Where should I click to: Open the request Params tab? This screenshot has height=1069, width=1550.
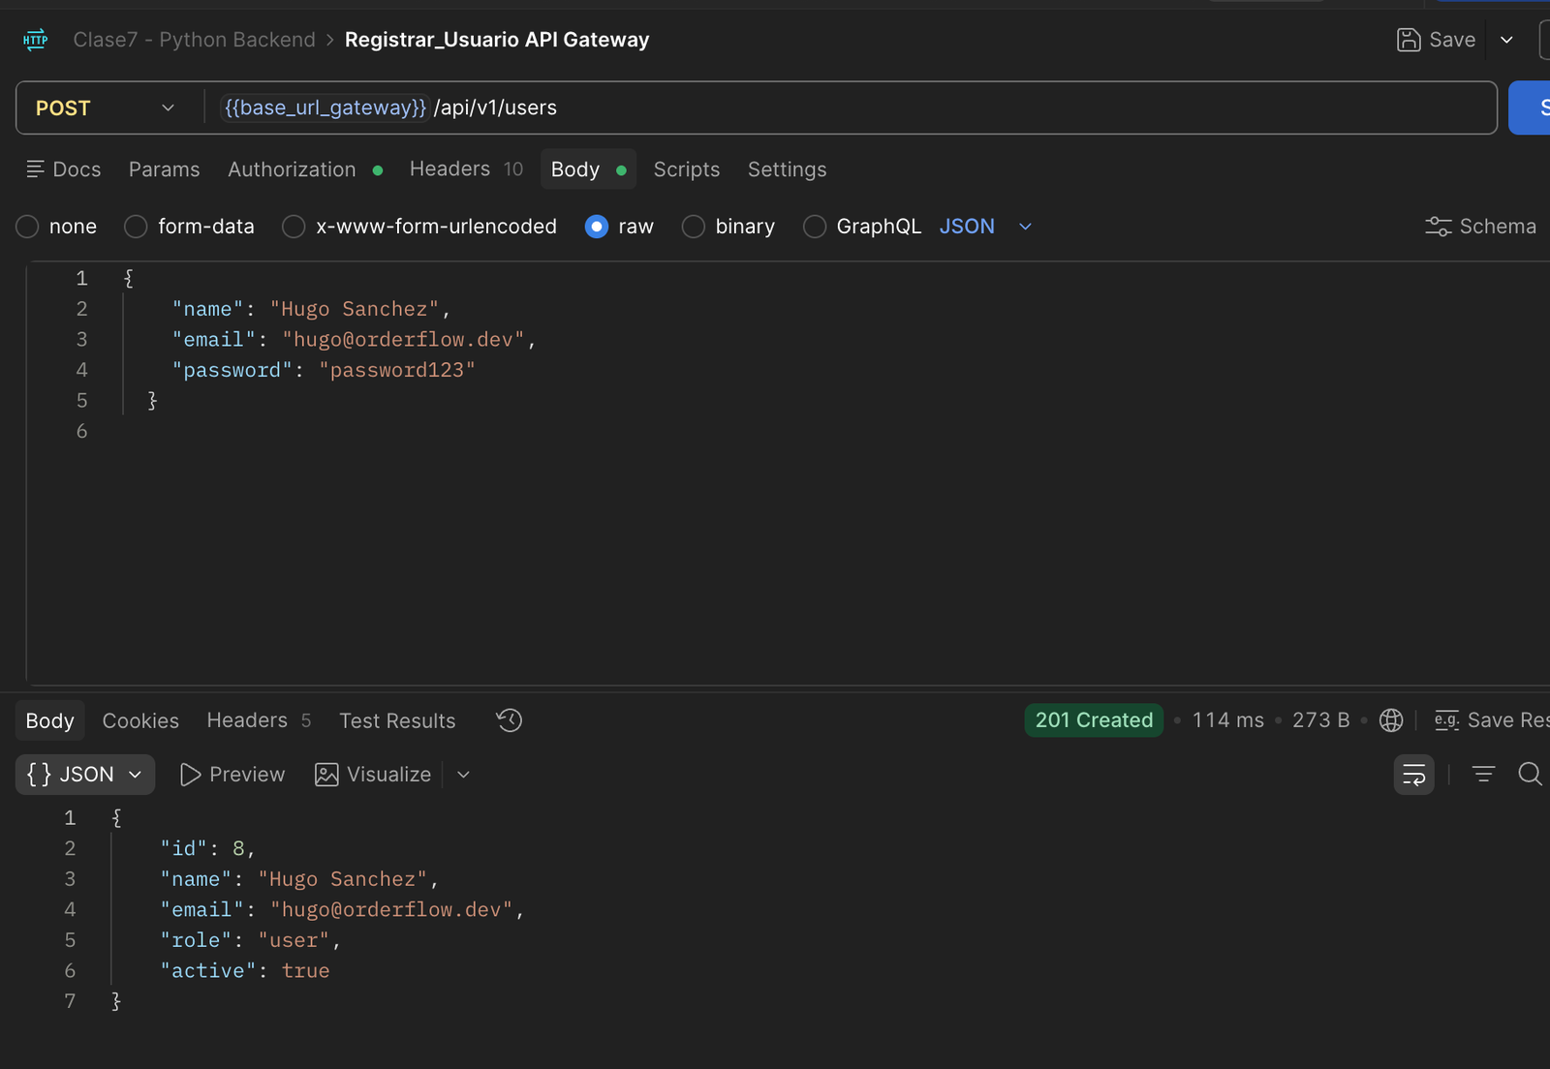tap(164, 169)
